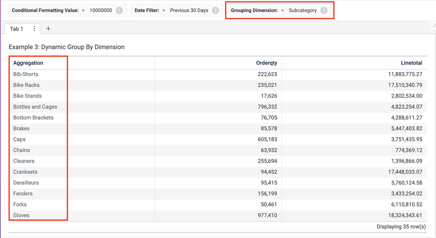Sort by the Orderqty column header
Viewport: 436px width, 238px height.
pos(266,63)
